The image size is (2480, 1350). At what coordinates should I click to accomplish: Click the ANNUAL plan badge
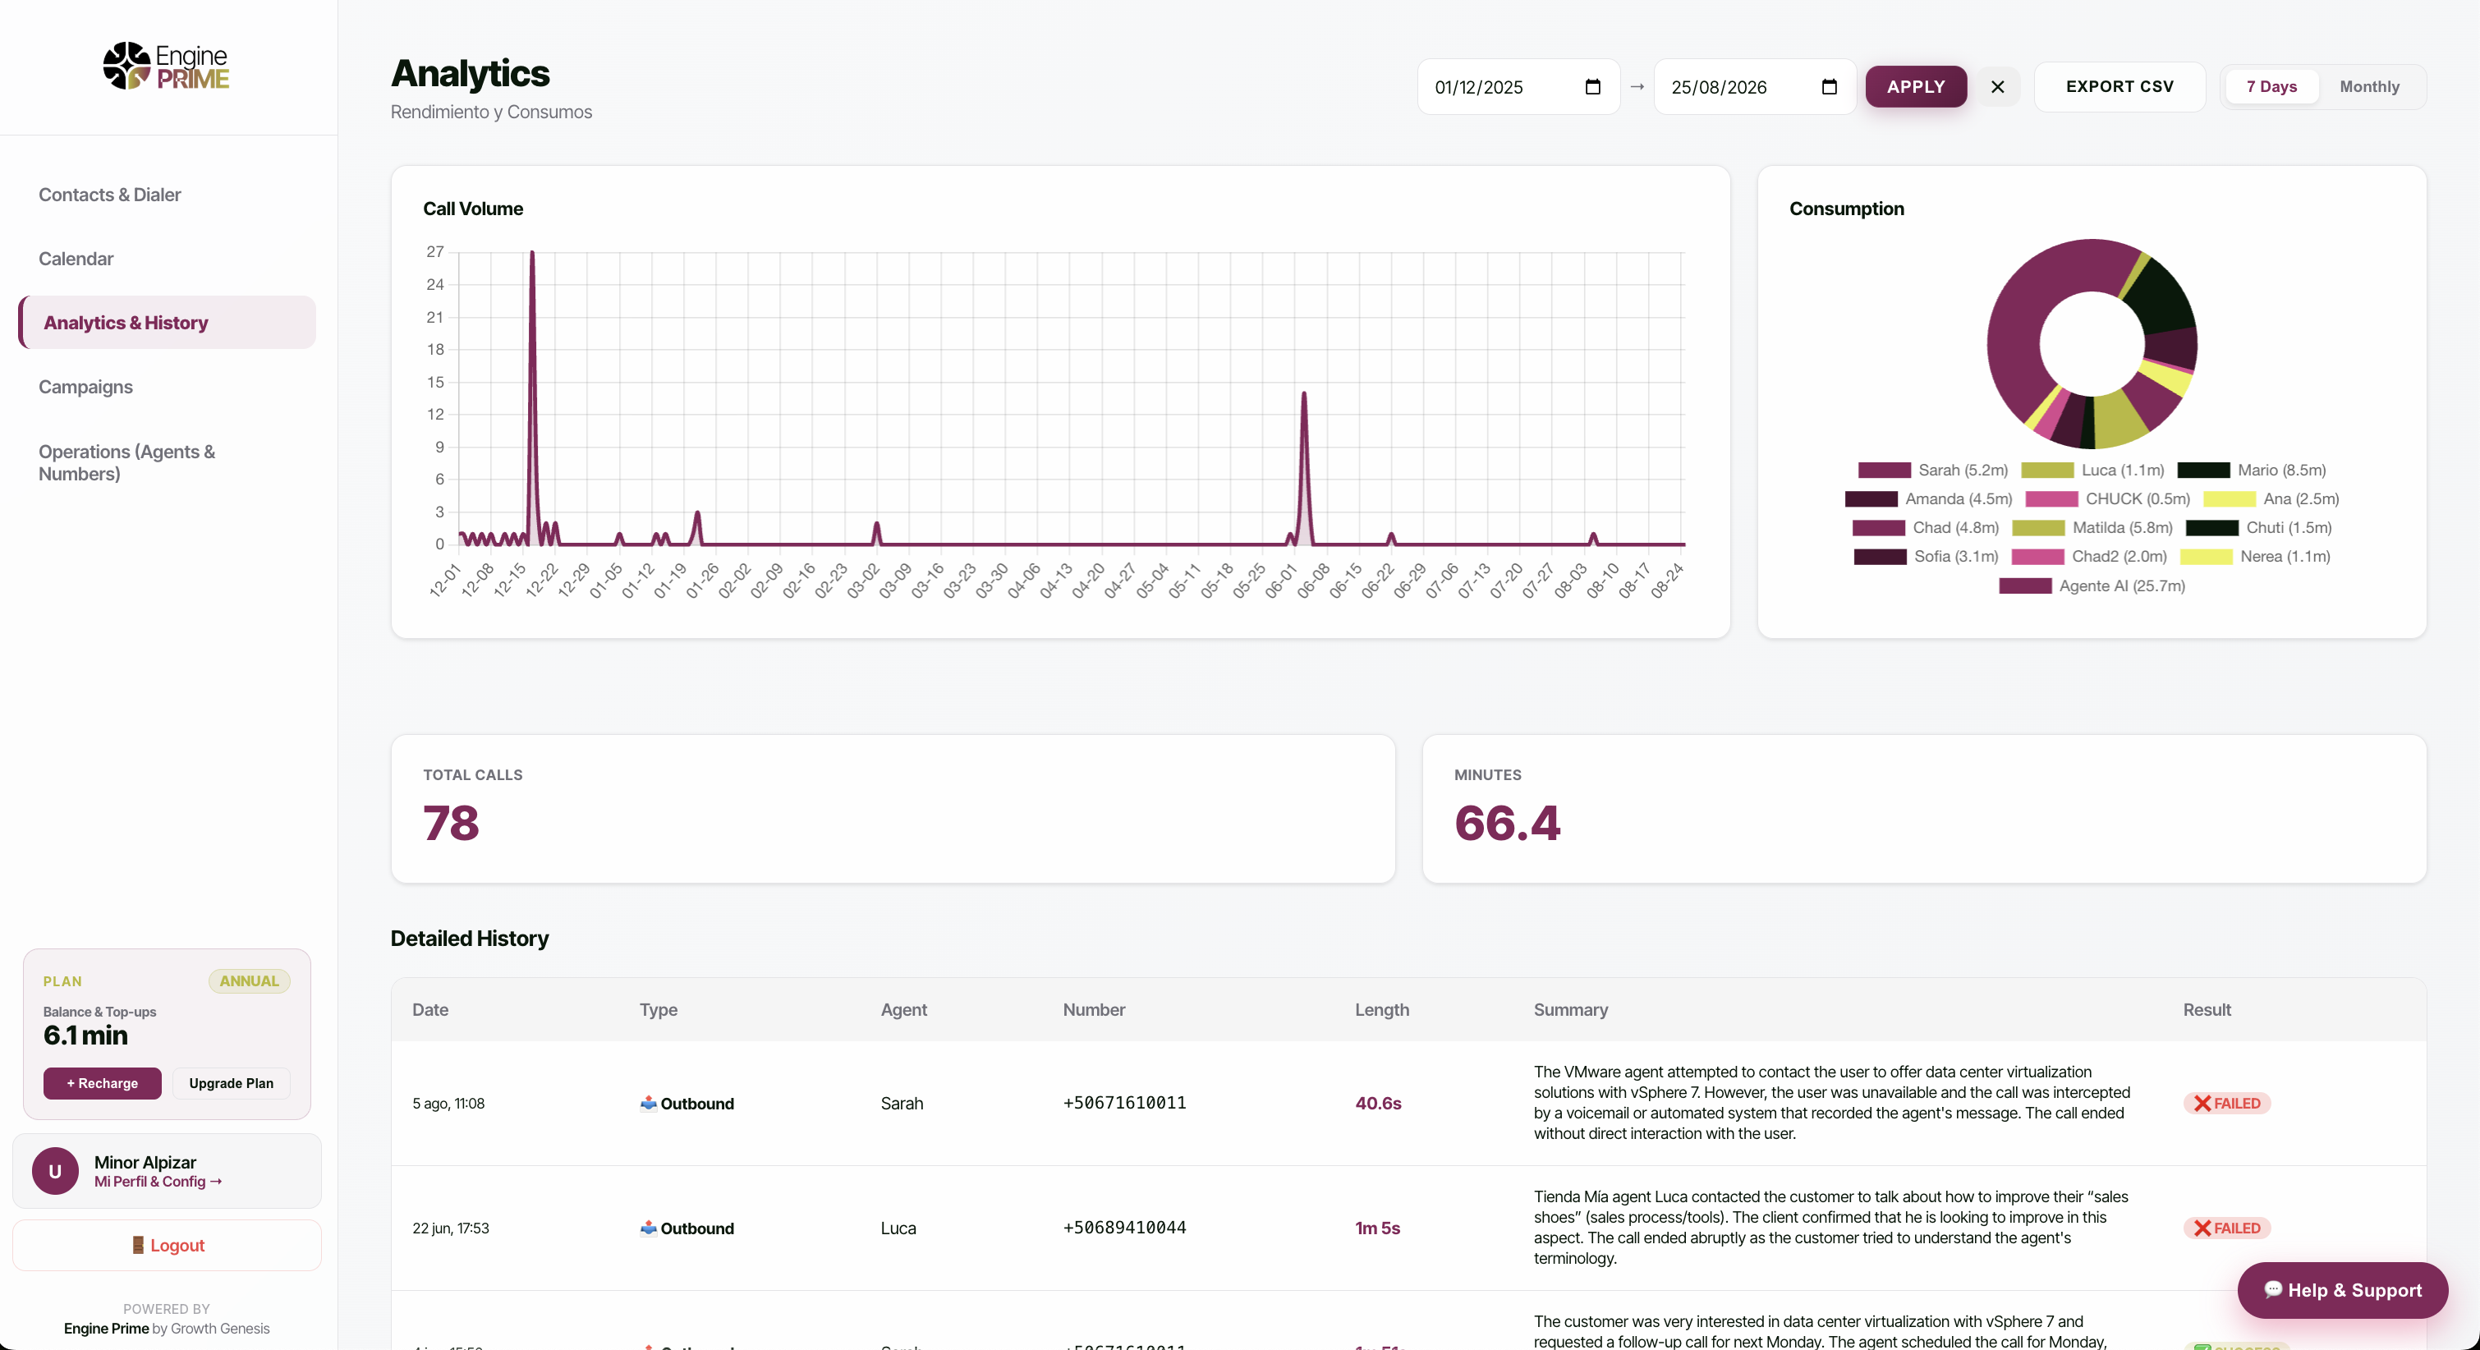(x=250, y=981)
